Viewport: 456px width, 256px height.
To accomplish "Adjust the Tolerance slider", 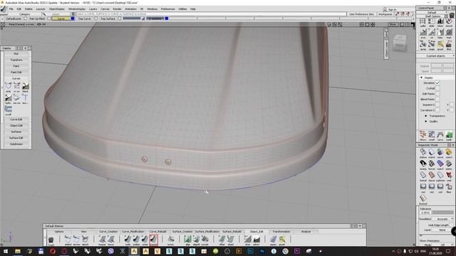I will click(x=443, y=213).
